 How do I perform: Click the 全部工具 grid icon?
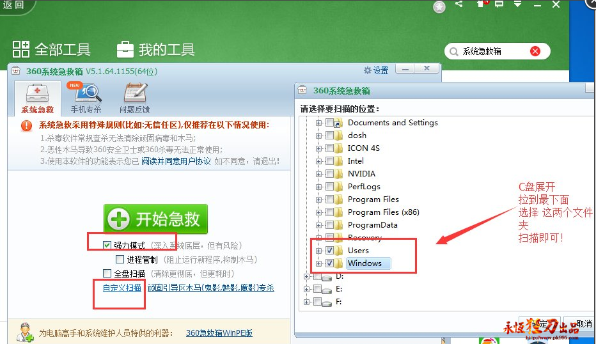coord(21,49)
